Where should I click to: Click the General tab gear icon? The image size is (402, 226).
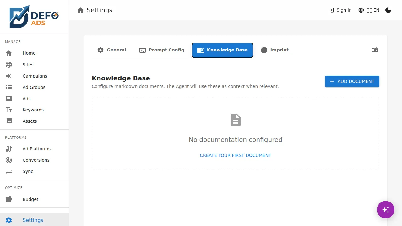pos(100,50)
